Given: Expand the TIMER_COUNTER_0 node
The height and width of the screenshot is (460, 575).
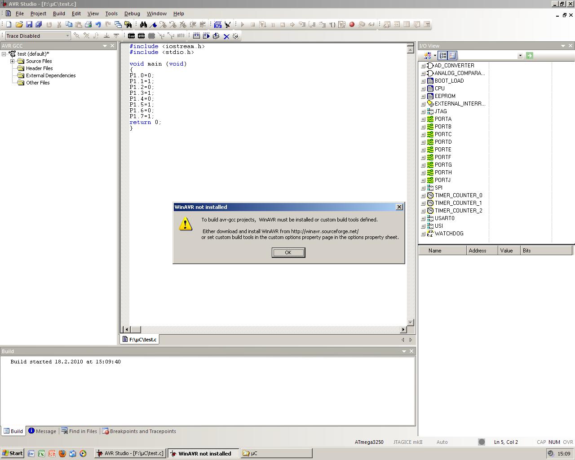Looking at the screenshot, I should click(x=423, y=195).
